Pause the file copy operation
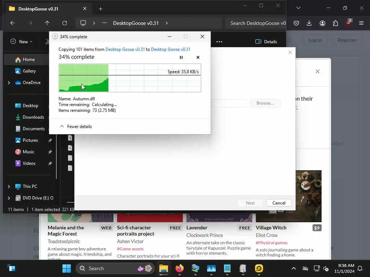This screenshot has width=370, height=277. point(181,57)
